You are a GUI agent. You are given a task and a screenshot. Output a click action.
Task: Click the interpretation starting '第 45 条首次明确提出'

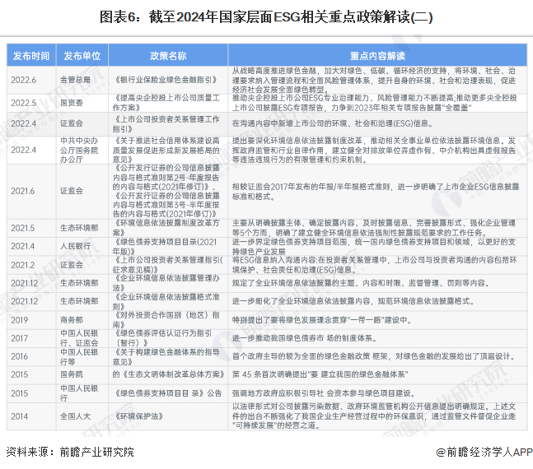[320, 374]
